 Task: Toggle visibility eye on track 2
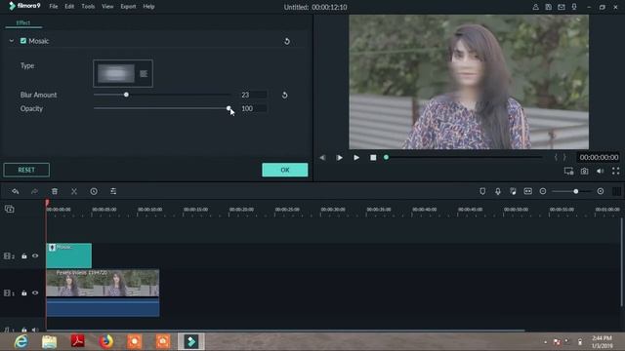(35, 255)
